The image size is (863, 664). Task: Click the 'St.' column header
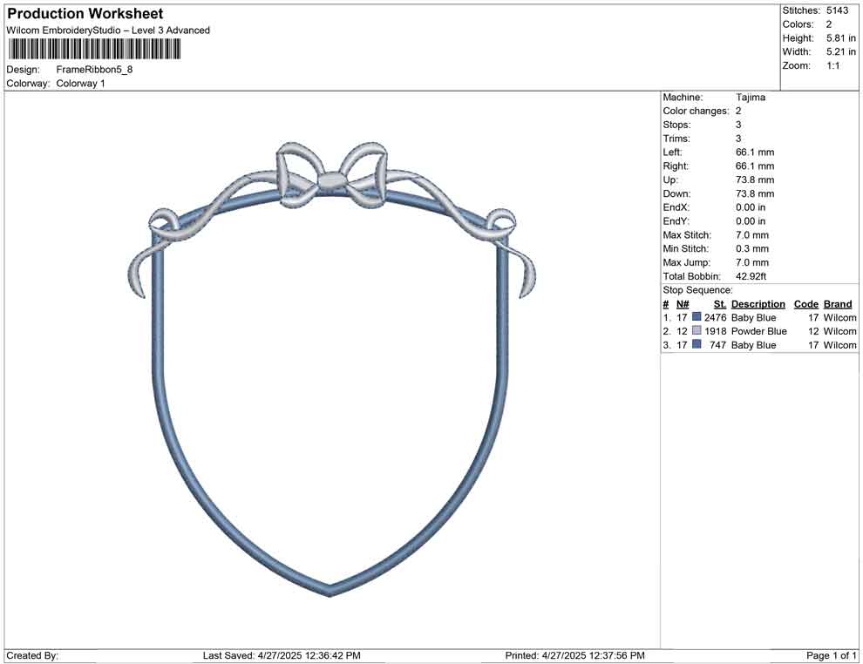[720, 303]
